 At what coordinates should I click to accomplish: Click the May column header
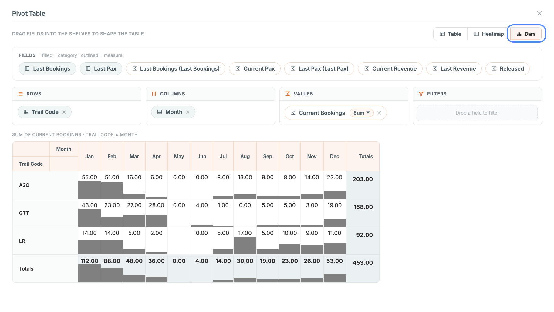tap(179, 156)
